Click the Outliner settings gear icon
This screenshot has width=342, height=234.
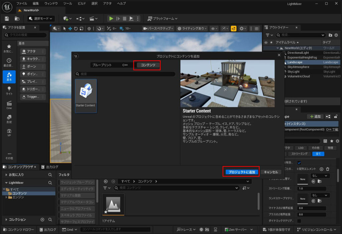(x=337, y=35)
